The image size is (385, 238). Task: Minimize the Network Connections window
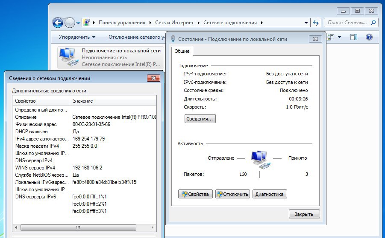343,11
